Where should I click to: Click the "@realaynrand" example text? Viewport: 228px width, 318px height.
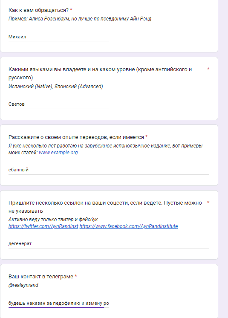23,285
